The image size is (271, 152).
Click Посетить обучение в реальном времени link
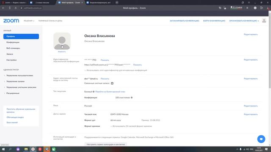[21, 111]
